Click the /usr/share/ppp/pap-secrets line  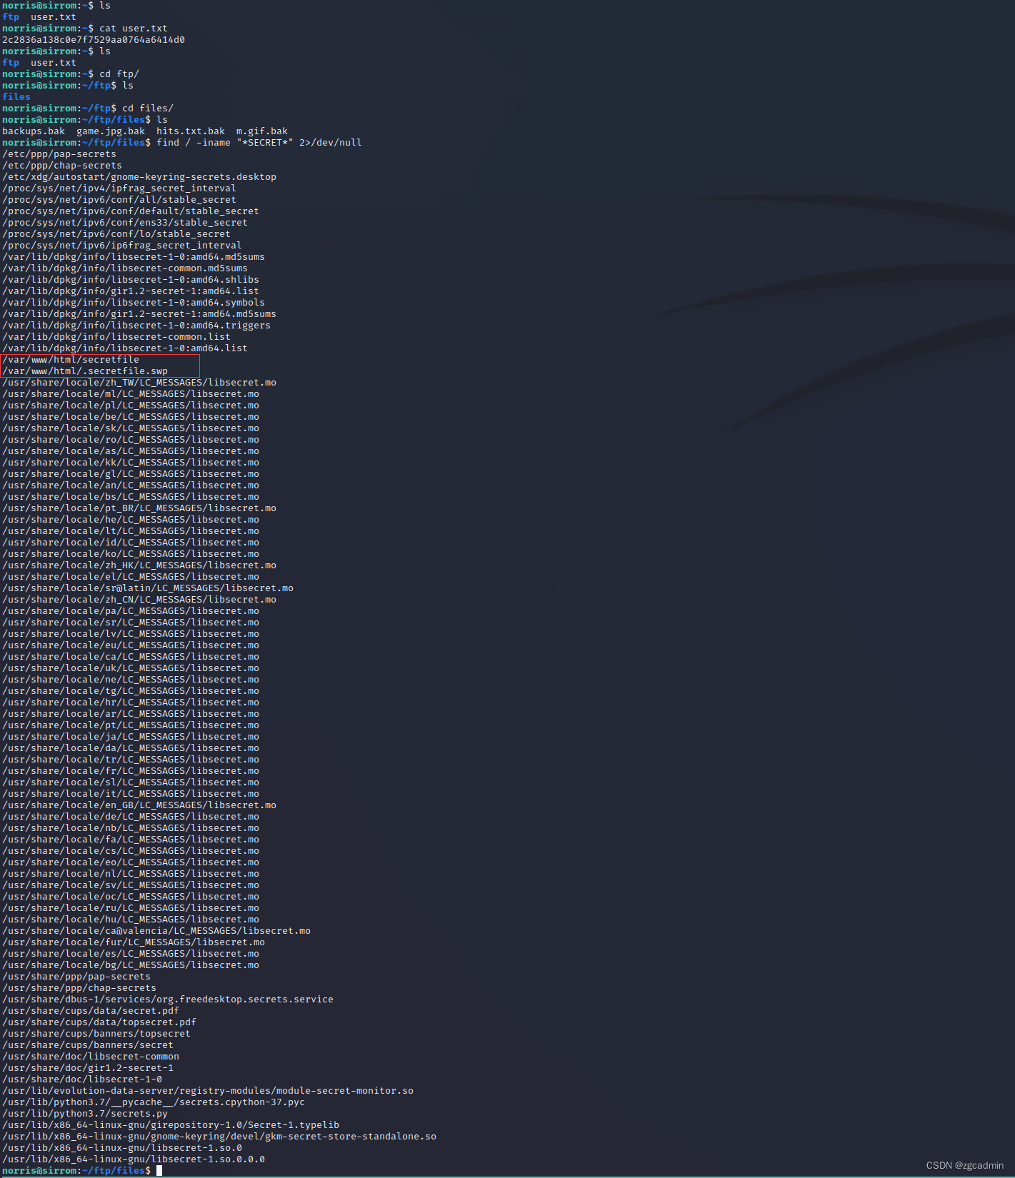coord(76,977)
